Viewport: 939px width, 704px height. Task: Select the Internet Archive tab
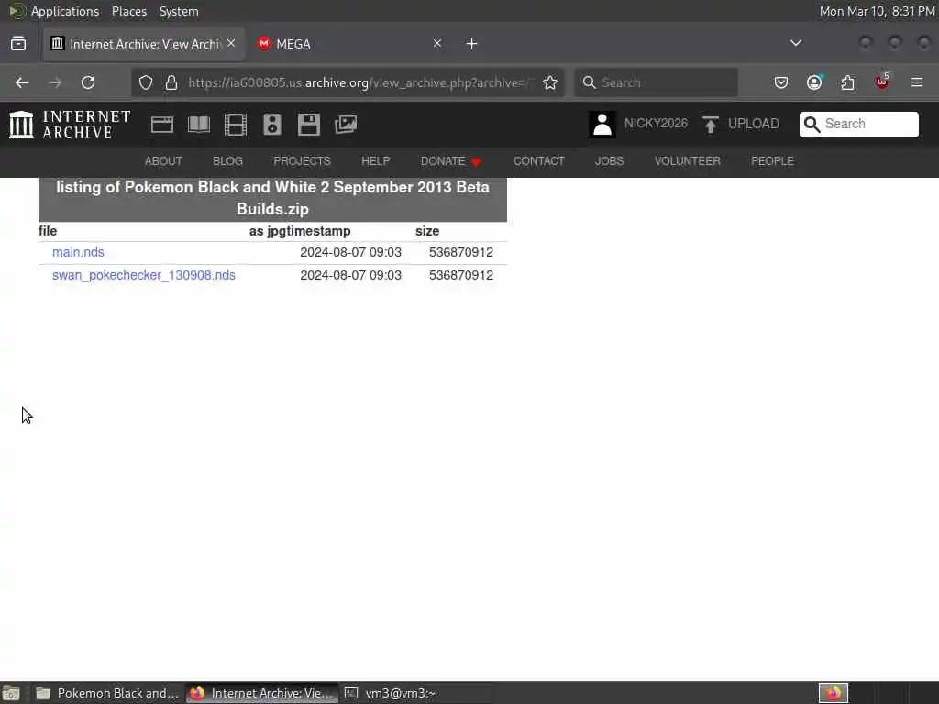(x=144, y=44)
